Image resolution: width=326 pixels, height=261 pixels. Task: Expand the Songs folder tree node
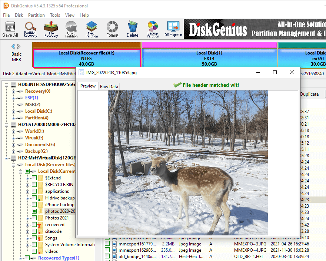point(27,238)
